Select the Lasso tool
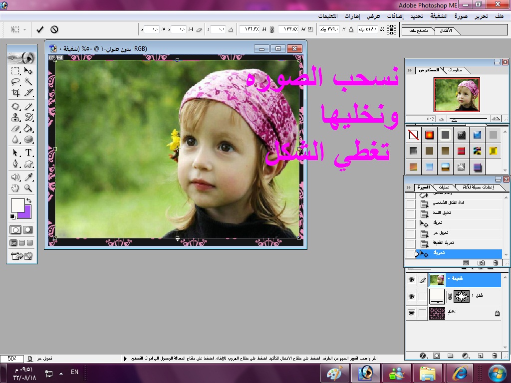This screenshot has width=511, height=383. [x=15, y=81]
